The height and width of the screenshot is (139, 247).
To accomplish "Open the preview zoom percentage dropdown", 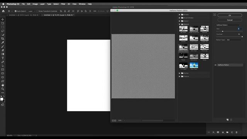I will 124,120.
